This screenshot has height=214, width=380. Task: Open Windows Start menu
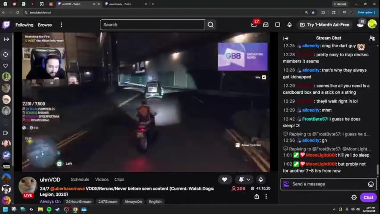click(x=5, y=209)
